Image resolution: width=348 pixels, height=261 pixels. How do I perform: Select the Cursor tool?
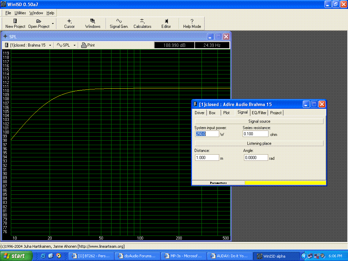point(69,23)
